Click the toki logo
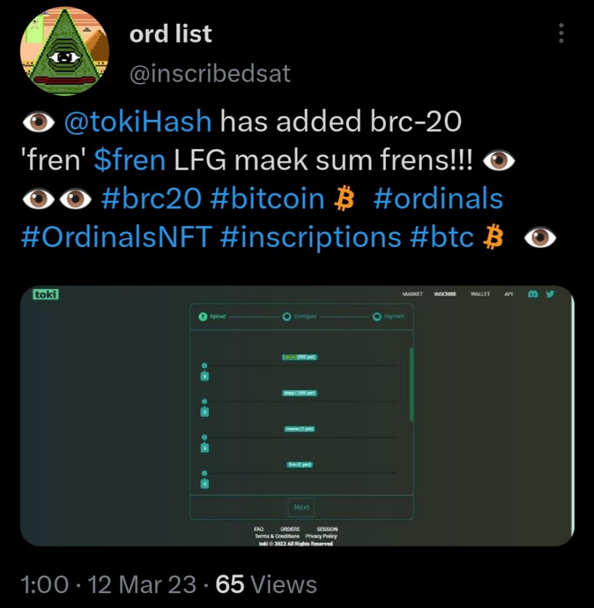Viewport: 594px width, 608px height. pyautogui.click(x=46, y=294)
